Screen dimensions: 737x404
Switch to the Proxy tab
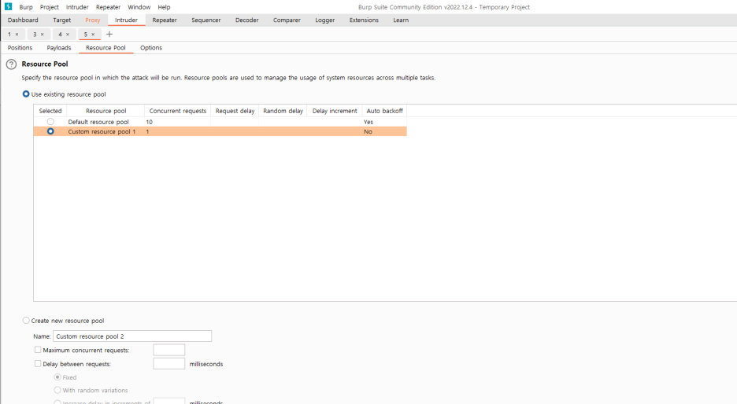(x=93, y=20)
